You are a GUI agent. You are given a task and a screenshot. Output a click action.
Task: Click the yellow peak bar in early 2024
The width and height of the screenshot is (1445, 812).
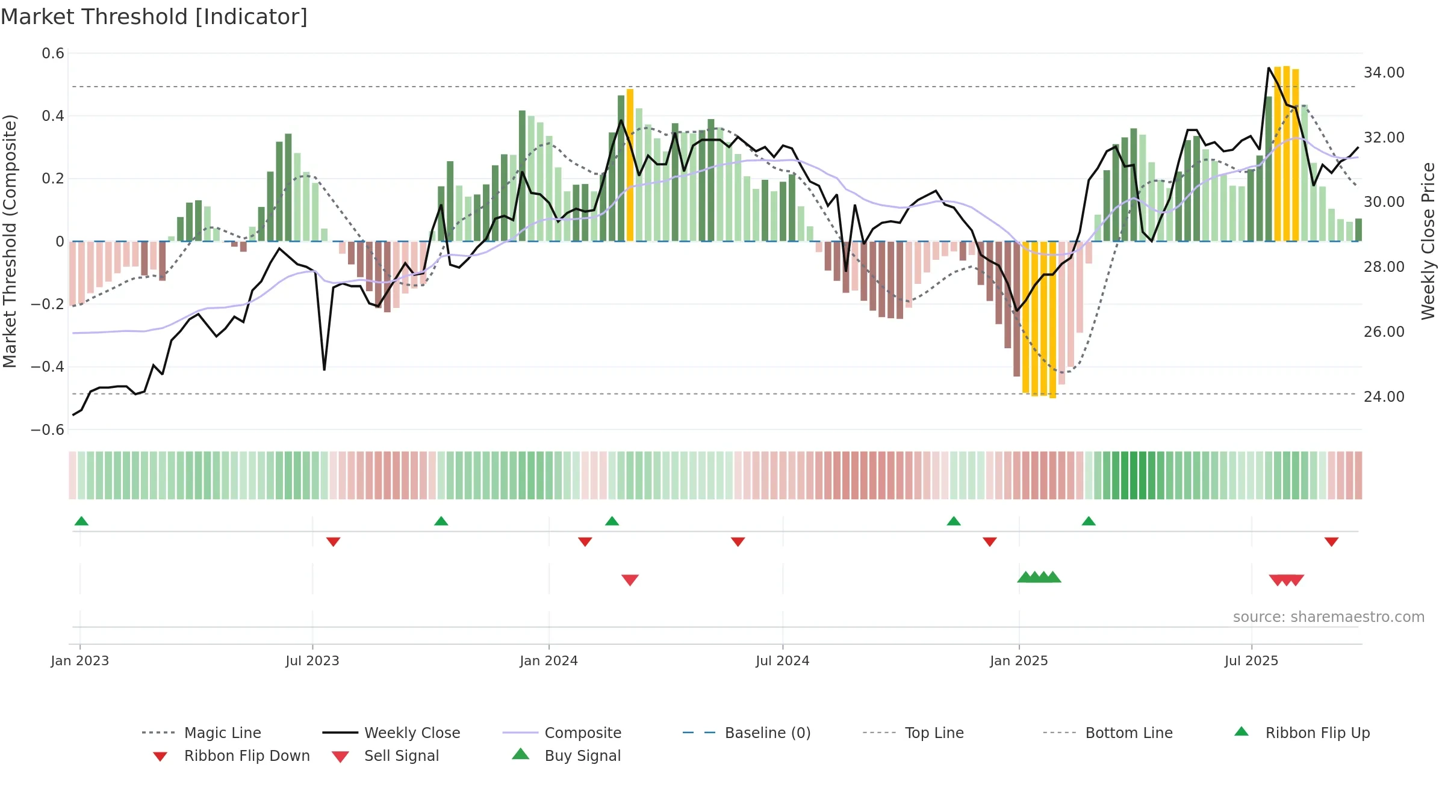click(x=630, y=165)
